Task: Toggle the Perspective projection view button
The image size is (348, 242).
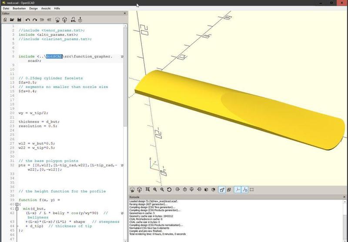Action: (x=222, y=190)
